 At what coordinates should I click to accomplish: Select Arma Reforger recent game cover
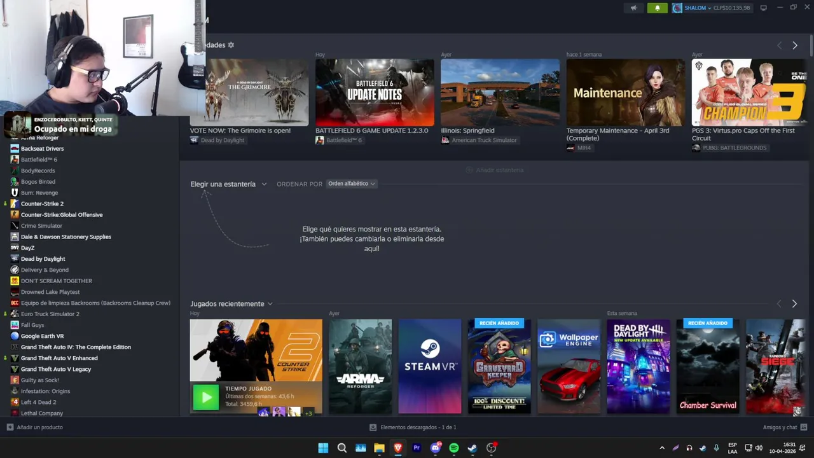(x=361, y=366)
